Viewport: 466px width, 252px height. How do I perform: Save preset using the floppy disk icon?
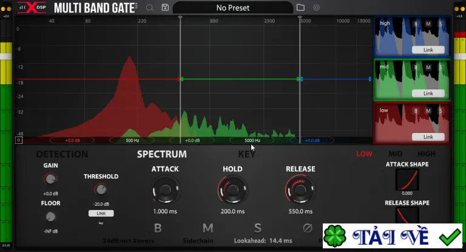coord(165,7)
